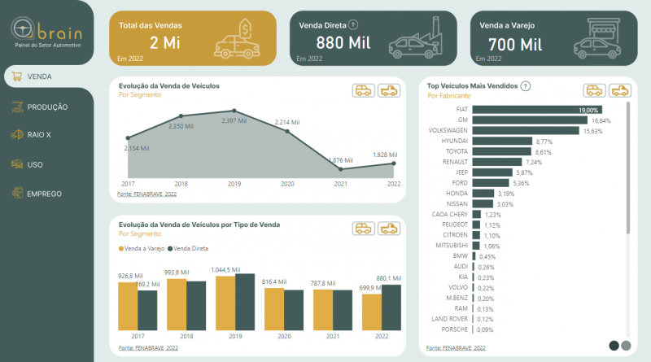Filter Evolução da Venda chart by car segment
The width and height of the screenshot is (651, 362).
click(363, 90)
